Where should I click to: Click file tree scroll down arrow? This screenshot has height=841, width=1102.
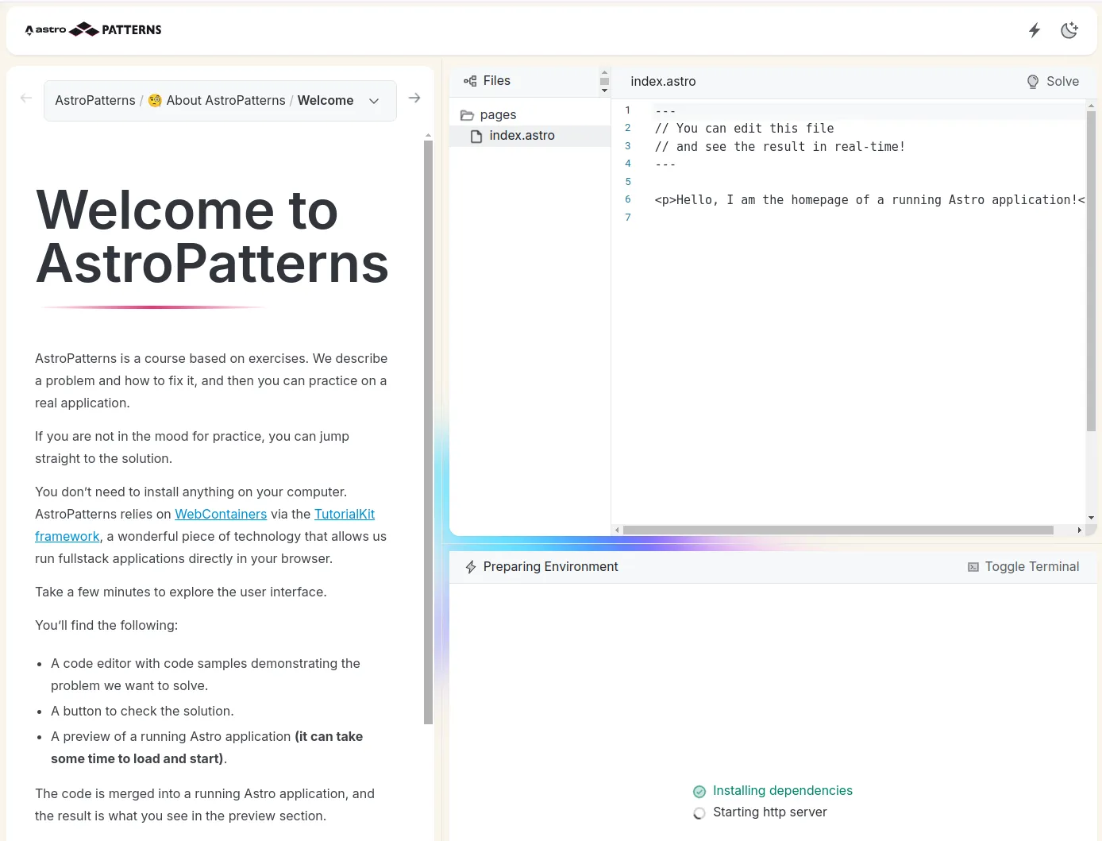point(604,91)
